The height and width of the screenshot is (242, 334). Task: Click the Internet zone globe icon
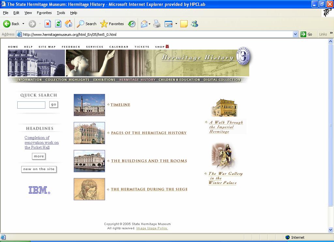(288, 237)
